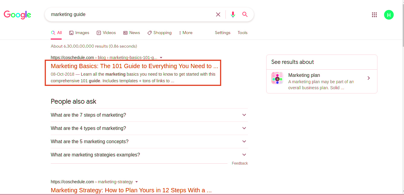404x195 pixels.
Task: Open the dropdown arrow beside the coschedule URL
Action: point(161,58)
